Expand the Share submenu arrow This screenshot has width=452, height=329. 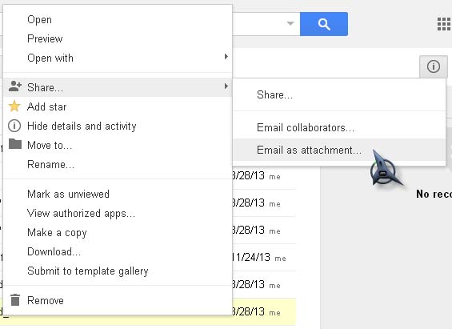click(226, 86)
